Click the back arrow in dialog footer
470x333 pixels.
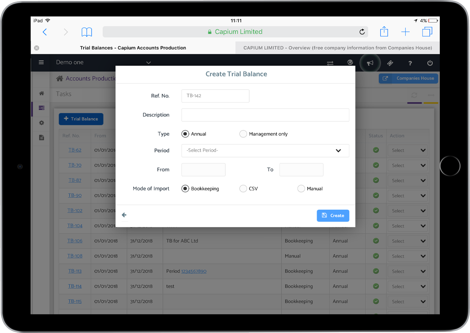click(124, 215)
